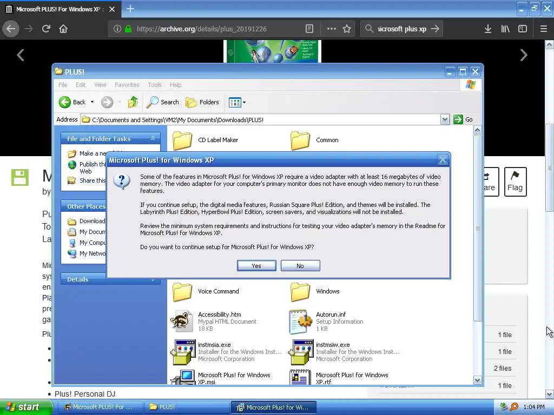Toggle Folders pane in Explorer toolbar
554x415 pixels.
[x=202, y=102]
